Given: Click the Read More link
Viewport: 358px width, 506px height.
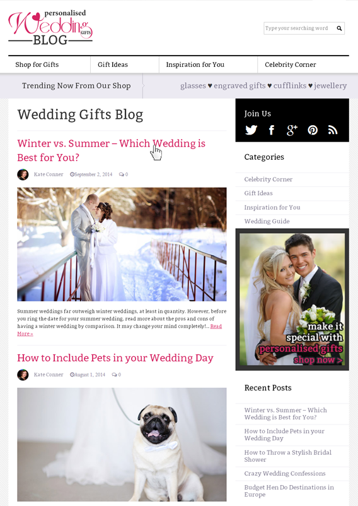Looking at the screenshot, I should coord(216,326).
